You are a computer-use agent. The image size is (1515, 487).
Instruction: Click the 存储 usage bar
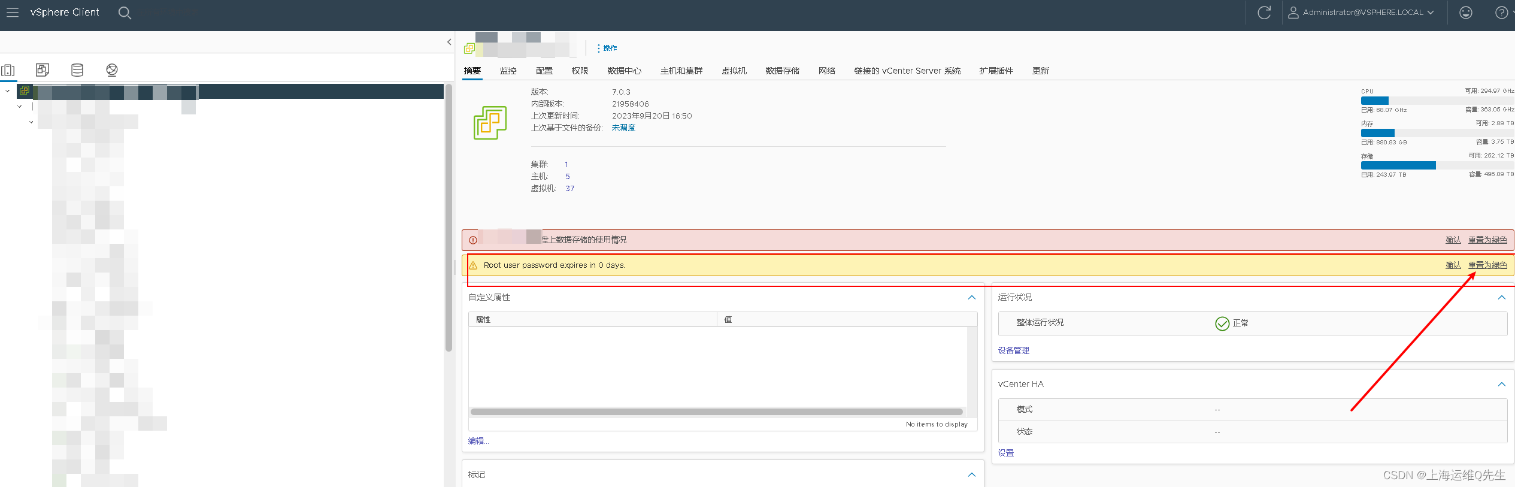click(1437, 165)
